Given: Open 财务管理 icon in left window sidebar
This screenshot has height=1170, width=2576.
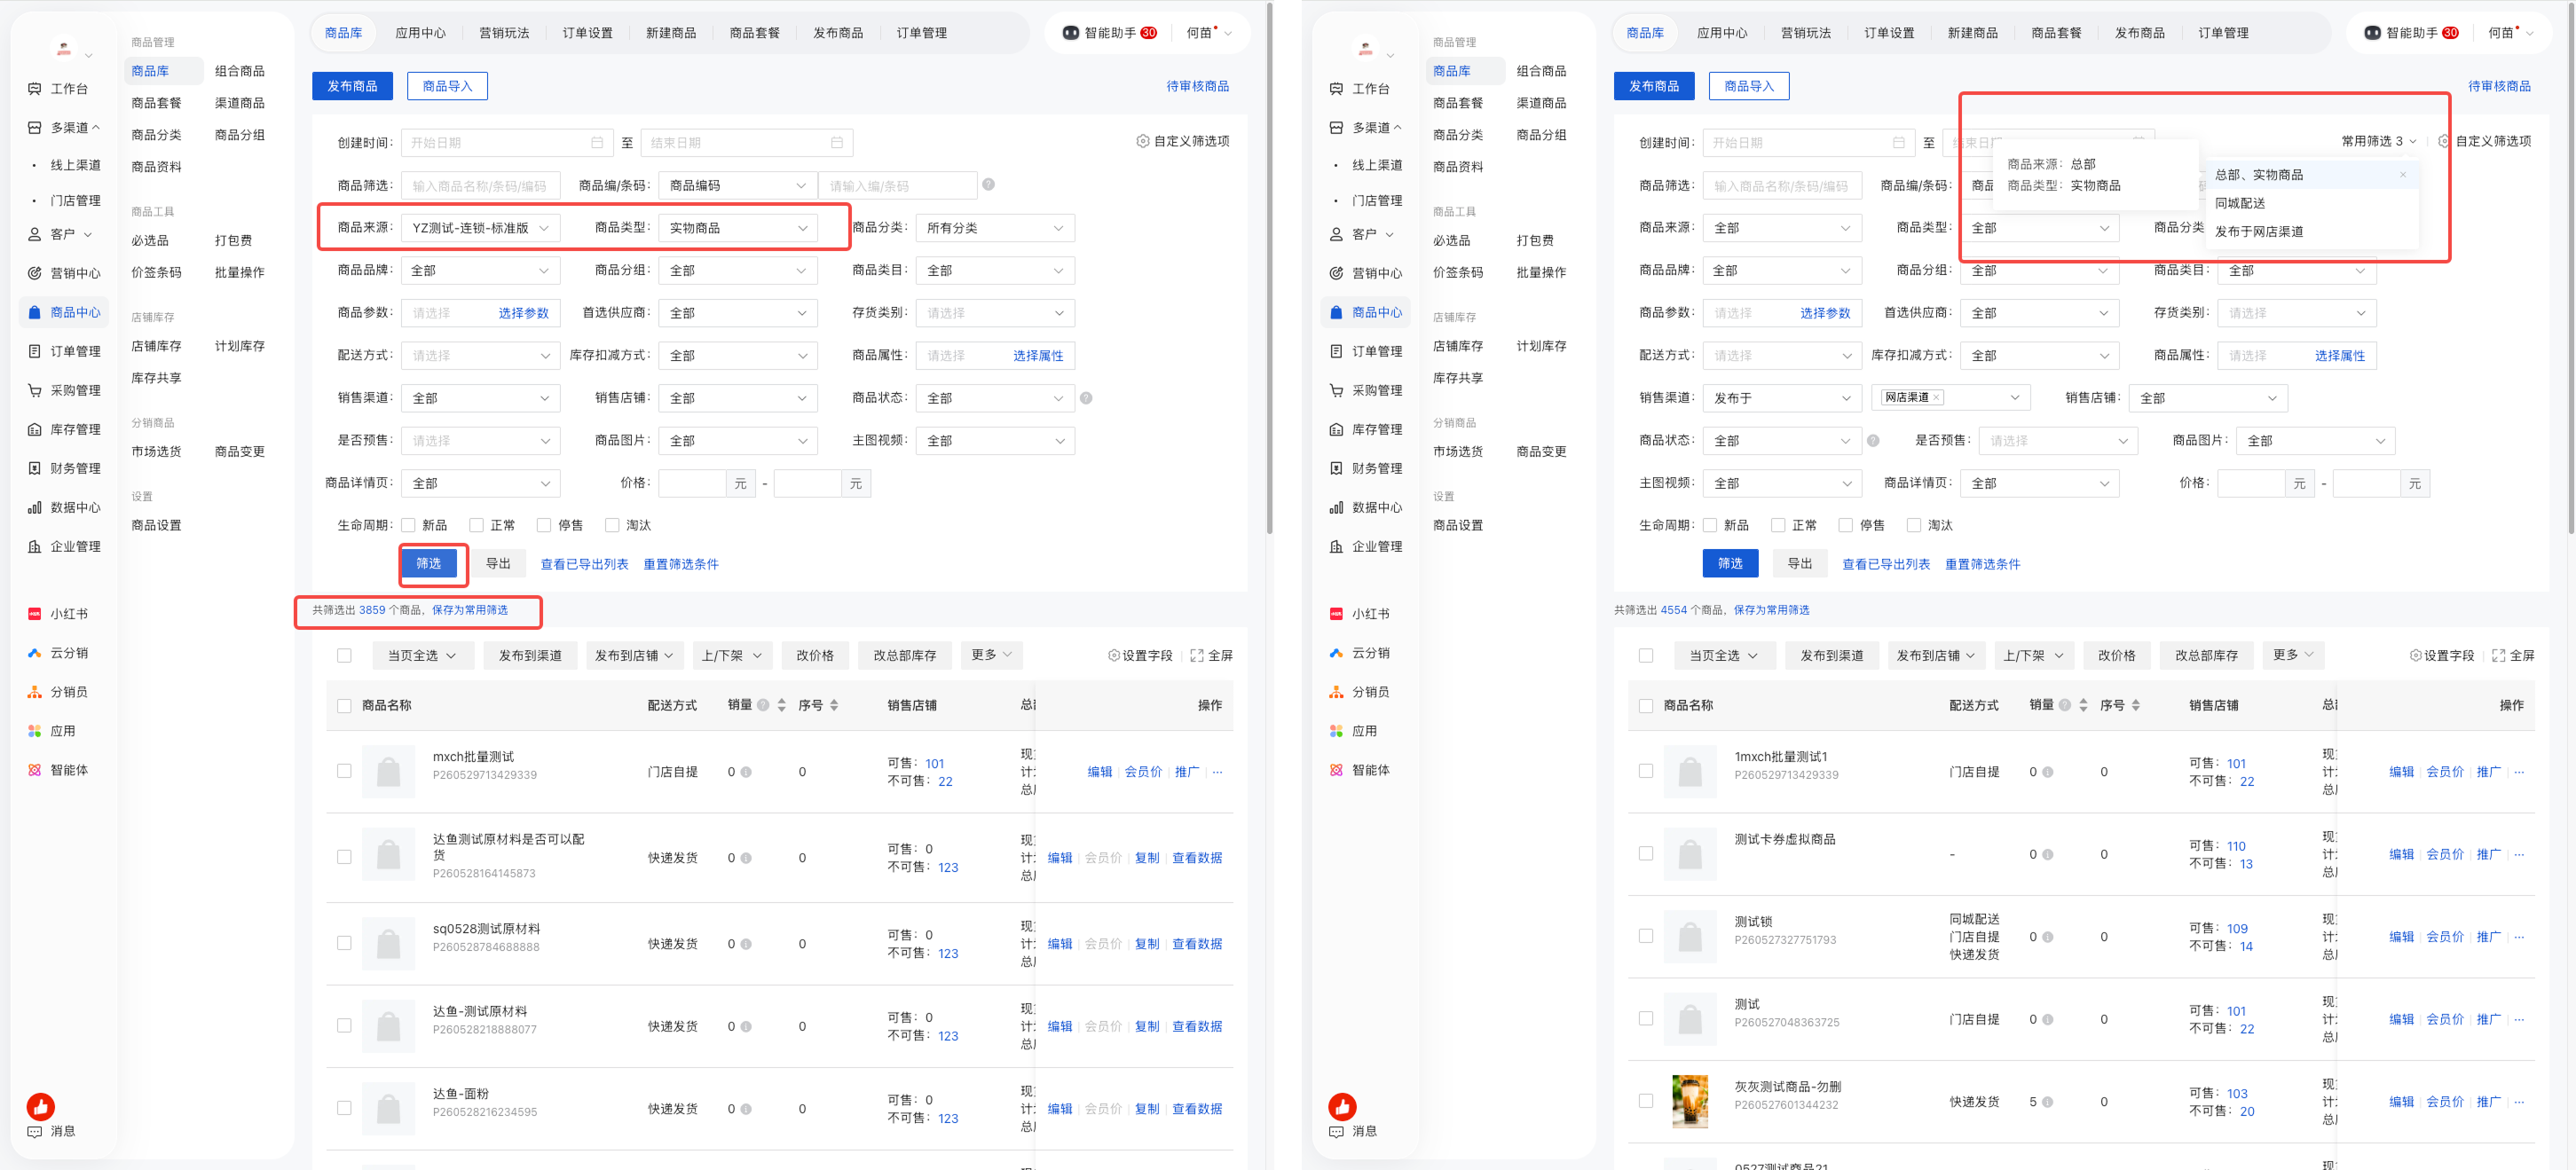Looking at the screenshot, I should pos(34,468).
